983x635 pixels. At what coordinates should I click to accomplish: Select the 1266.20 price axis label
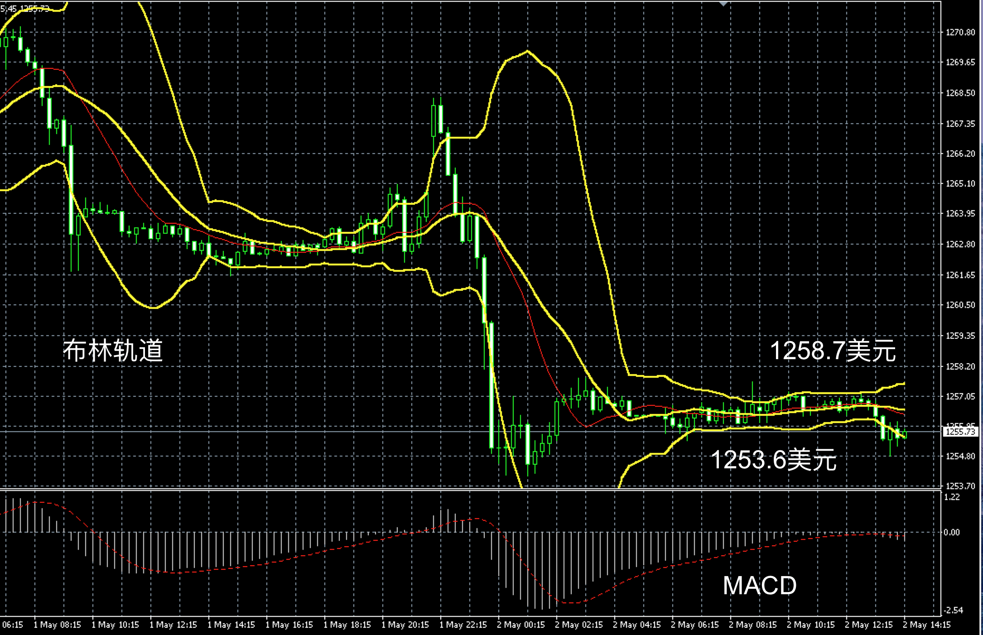click(960, 154)
